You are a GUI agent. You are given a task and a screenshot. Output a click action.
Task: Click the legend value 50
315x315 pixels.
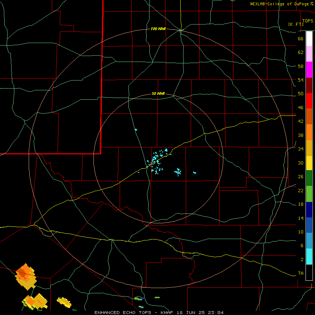pos(301,94)
